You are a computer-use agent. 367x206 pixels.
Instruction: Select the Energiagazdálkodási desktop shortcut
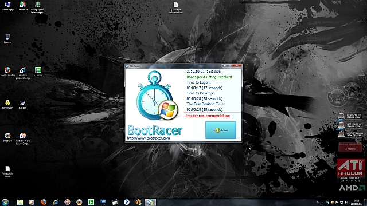coord(38,7)
